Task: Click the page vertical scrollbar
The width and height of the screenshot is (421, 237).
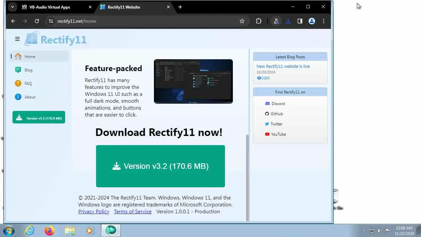Action: point(247,178)
